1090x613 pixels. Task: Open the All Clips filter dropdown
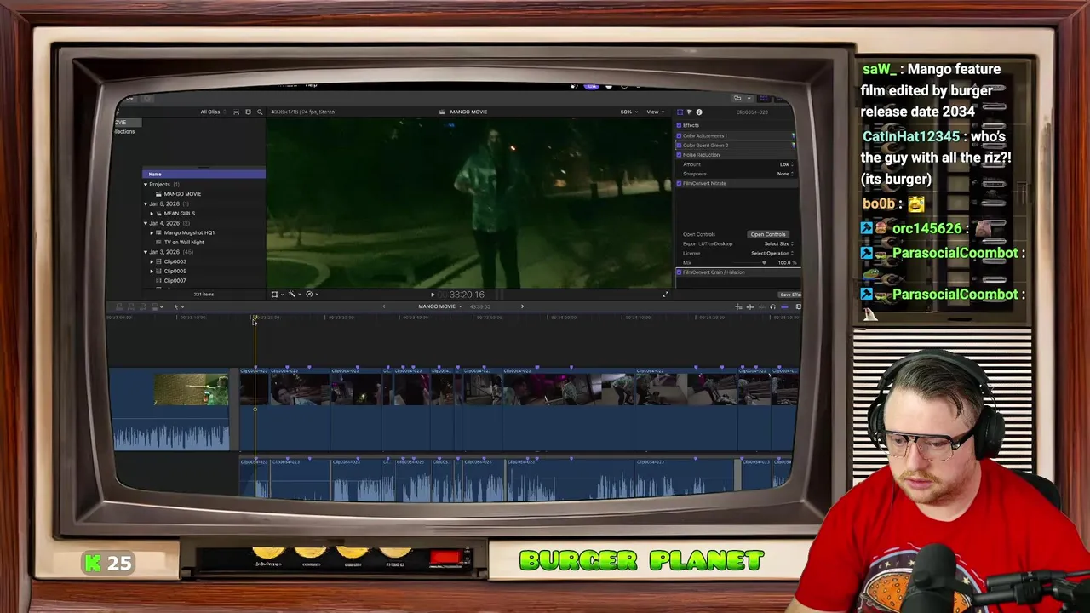coord(212,112)
